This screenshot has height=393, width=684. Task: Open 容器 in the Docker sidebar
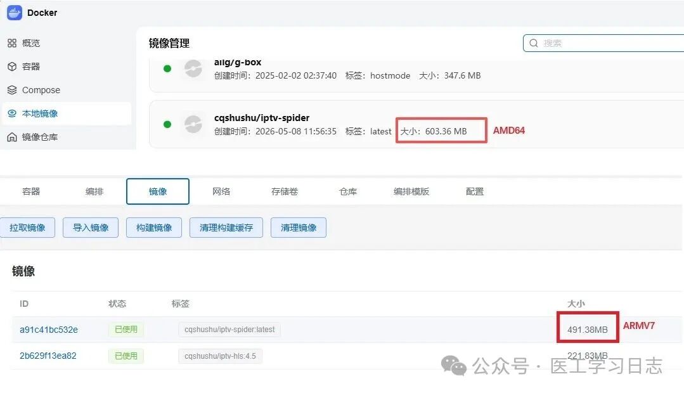31,67
